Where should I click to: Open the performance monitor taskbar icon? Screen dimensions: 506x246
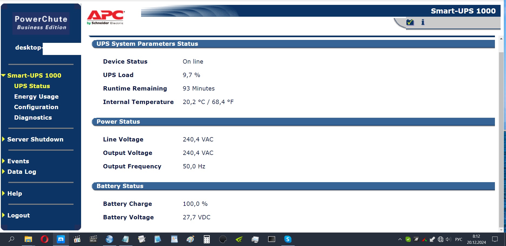coord(255,239)
